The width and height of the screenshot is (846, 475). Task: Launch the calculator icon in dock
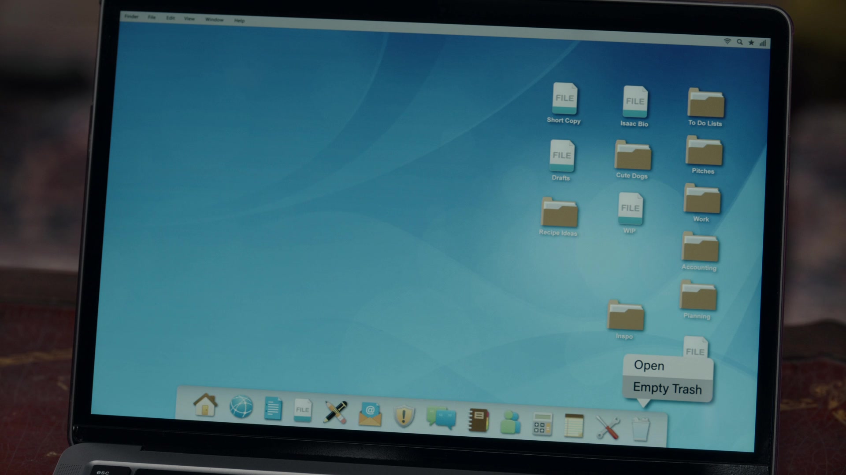(x=542, y=424)
